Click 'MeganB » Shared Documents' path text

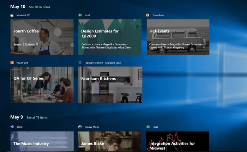pos(187,44)
